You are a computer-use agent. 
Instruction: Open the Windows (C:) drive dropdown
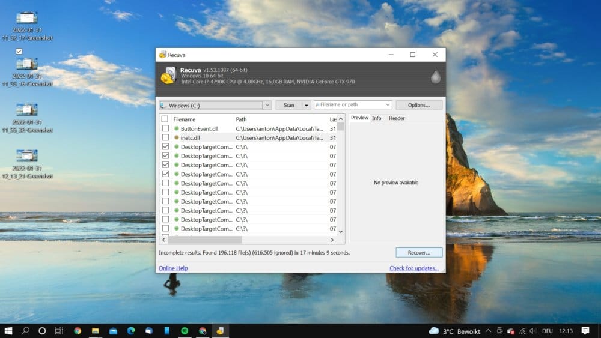[x=267, y=105]
